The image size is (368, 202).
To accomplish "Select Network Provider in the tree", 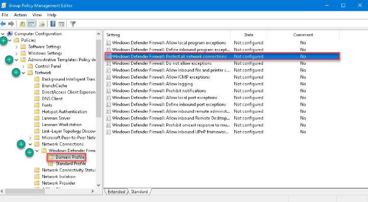I will [x=58, y=183].
